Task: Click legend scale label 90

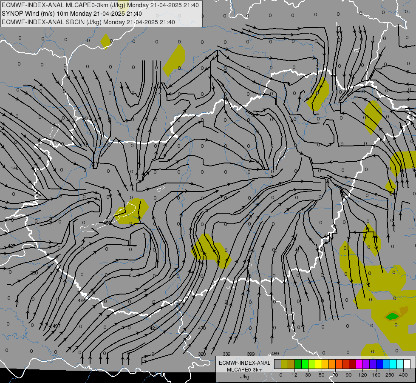Action: click(348, 375)
